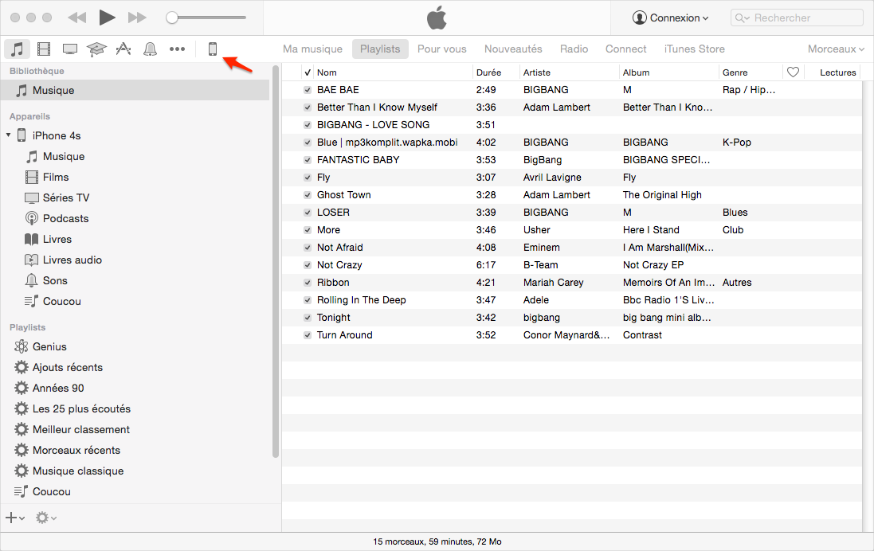This screenshot has width=874, height=551.
Task: Uncheck the BAE BAE song checkbox
Action: pos(308,90)
